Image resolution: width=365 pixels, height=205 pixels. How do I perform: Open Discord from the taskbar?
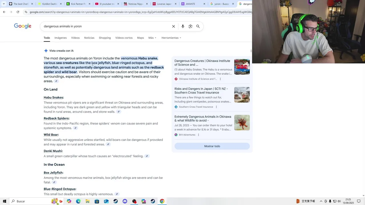(125, 201)
